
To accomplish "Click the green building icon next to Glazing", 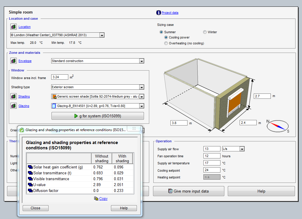I will tap(13, 106).
